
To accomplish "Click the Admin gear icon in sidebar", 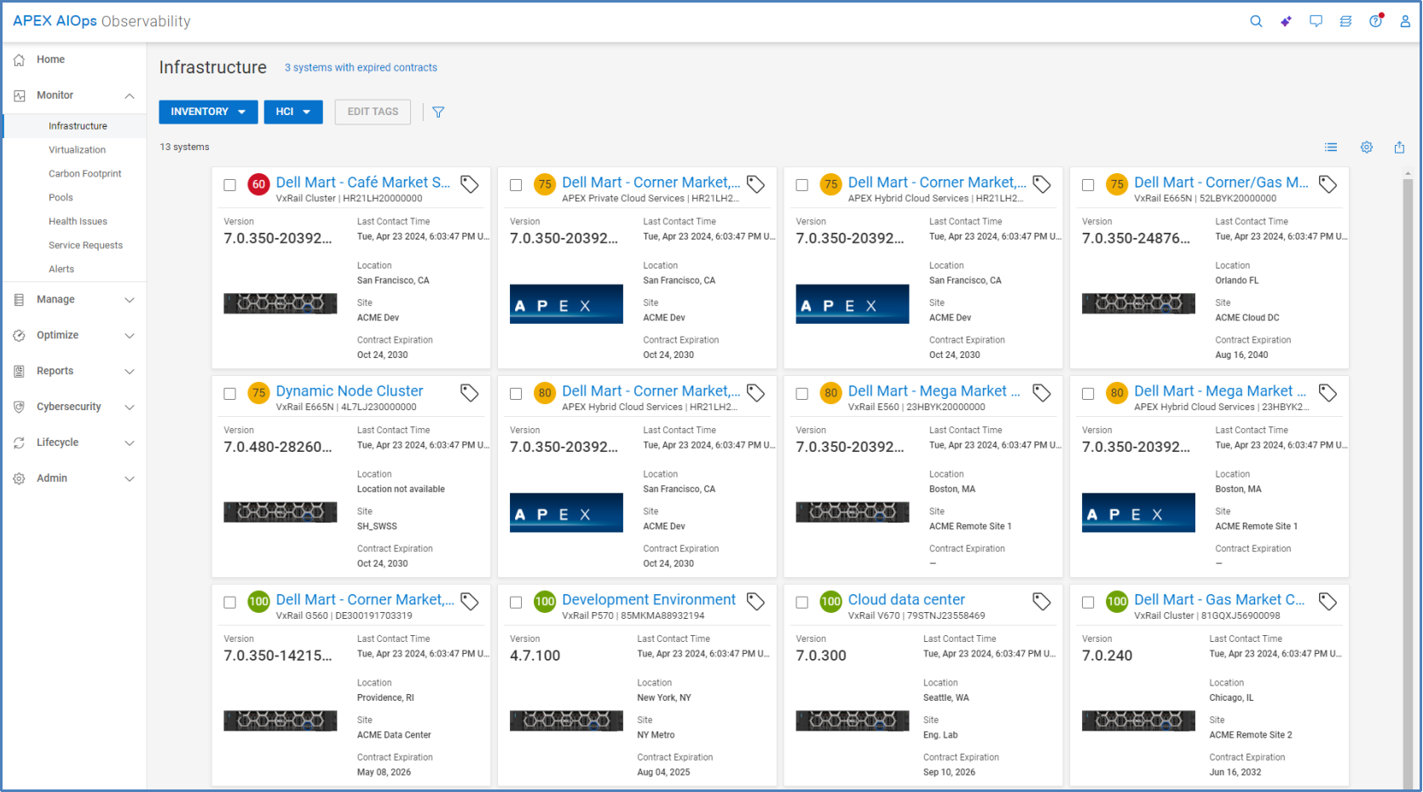I will [19, 479].
